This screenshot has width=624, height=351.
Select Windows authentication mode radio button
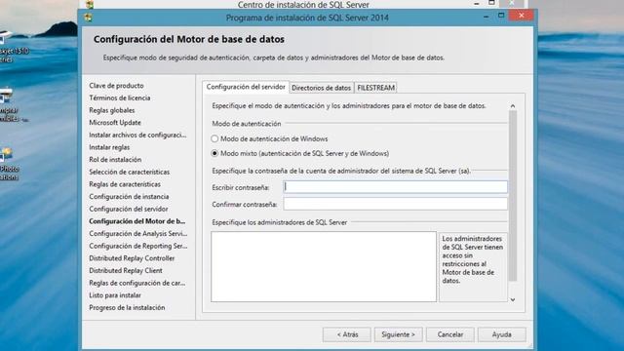pyautogui.click(x=214, y=138)
